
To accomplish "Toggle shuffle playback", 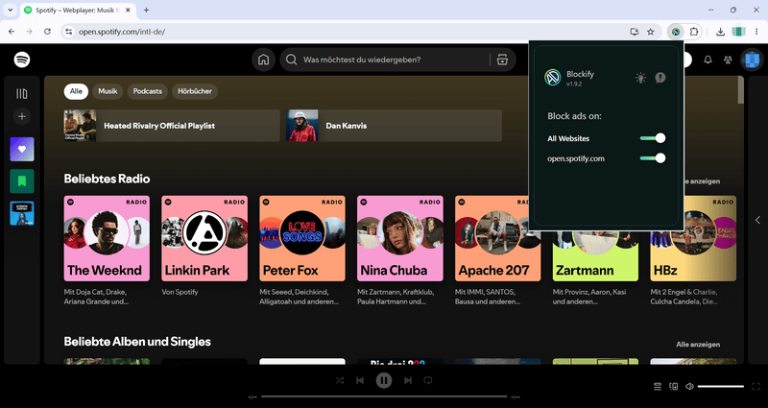I will pyautogui.click(x=340, y=380).
